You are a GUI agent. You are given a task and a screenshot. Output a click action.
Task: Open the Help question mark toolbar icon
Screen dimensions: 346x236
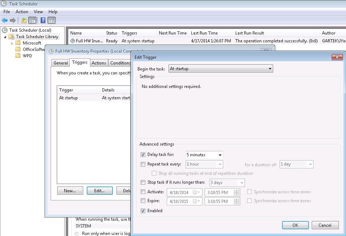[x=43, y=20]
